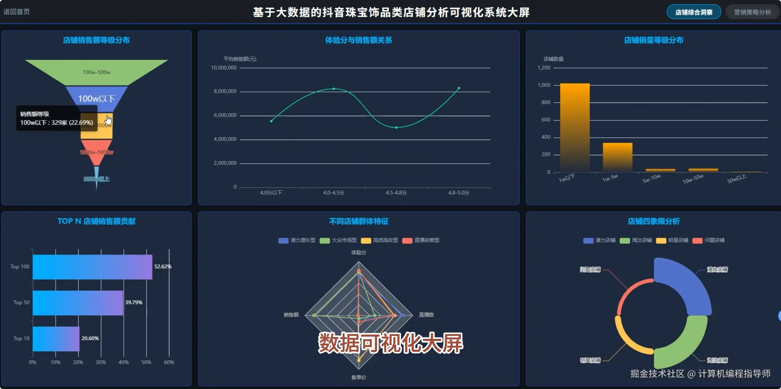
Task: Click the 直播数 radar axis label
Action: [x=427, y=315]
